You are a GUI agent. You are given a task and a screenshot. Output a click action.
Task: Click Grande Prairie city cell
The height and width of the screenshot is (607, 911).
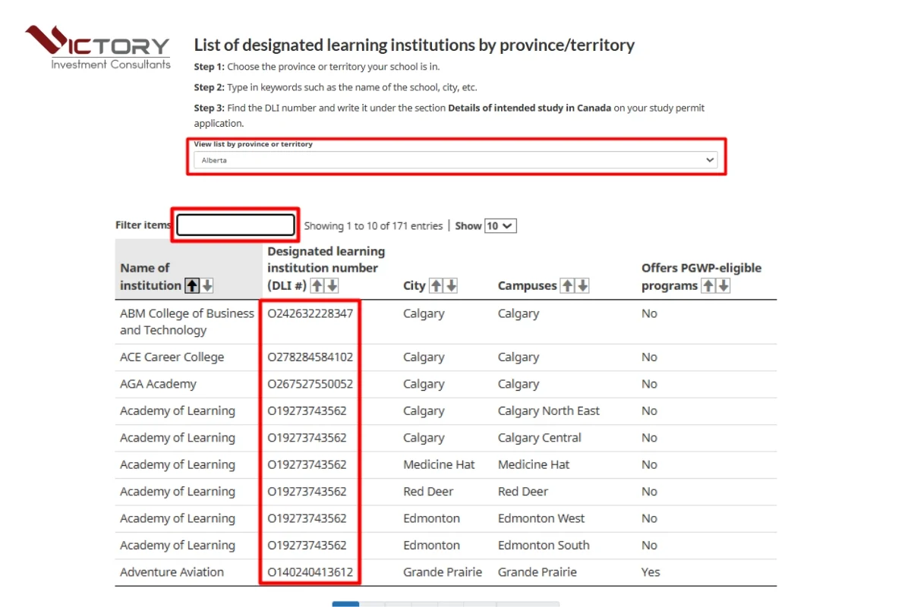443,572
